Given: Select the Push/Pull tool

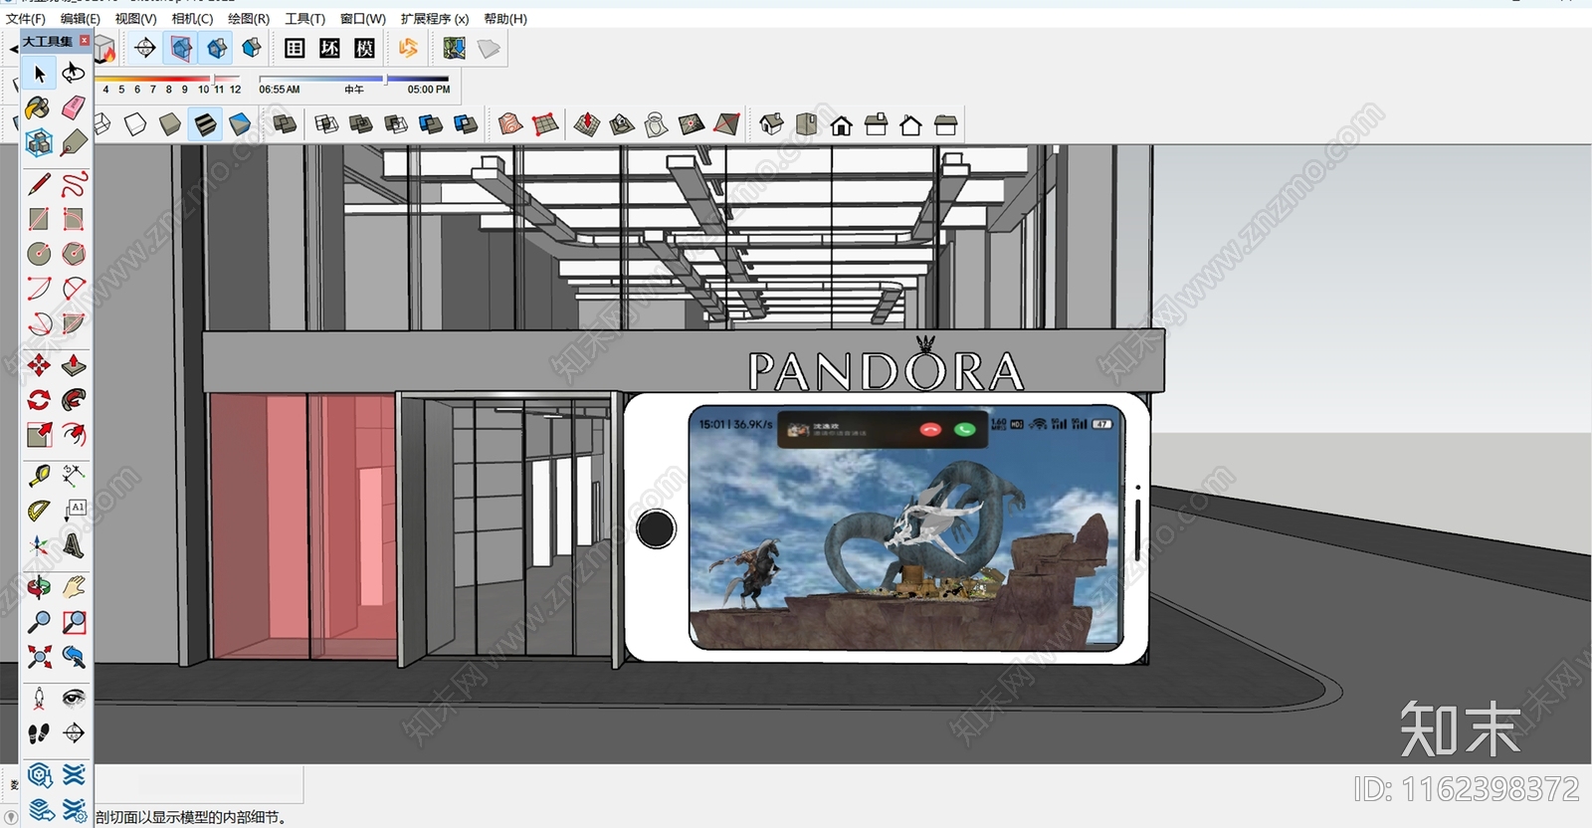Looking at the screenshot, I should 74,365.
